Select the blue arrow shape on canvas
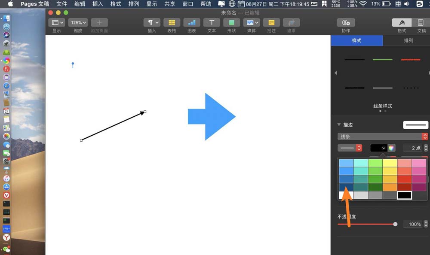Viewport: 430px width, 255px height. tap(212, 117)
